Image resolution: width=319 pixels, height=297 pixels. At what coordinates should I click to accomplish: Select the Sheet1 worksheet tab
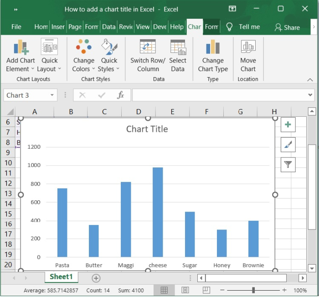[x=61, y=277]
